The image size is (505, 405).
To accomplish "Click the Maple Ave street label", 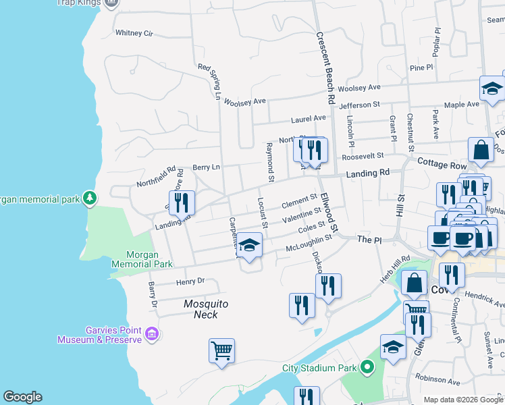I will 462,105.
